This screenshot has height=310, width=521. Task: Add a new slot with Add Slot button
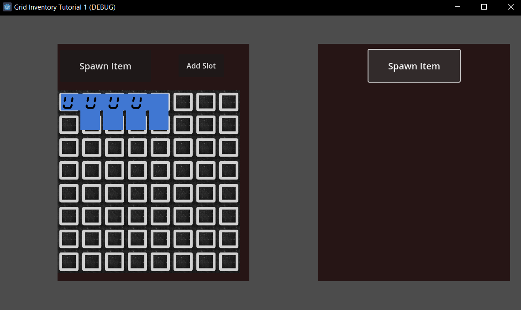[x=201, y=66]
